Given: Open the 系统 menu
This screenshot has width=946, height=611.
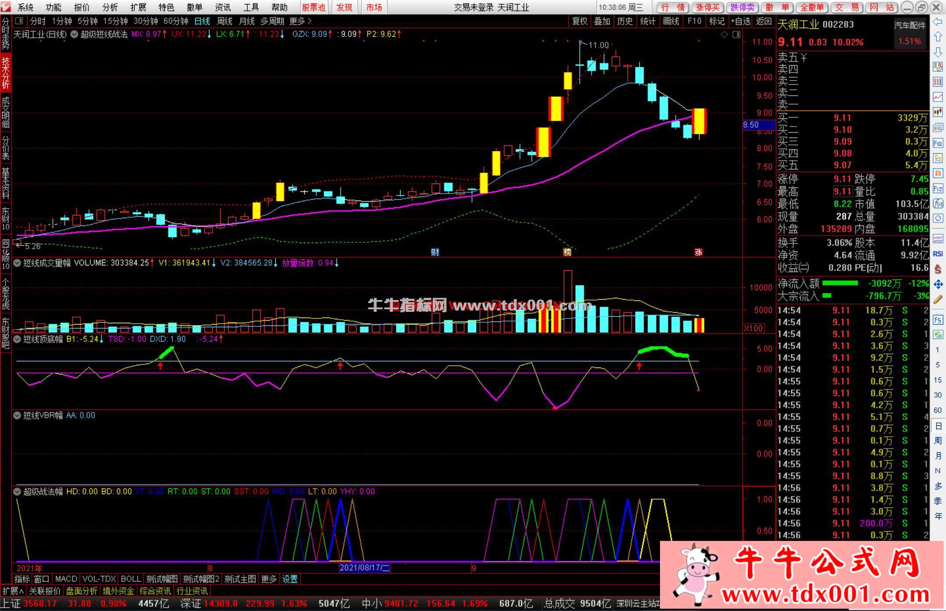Looking at the screenshot, I should point(25,7).
